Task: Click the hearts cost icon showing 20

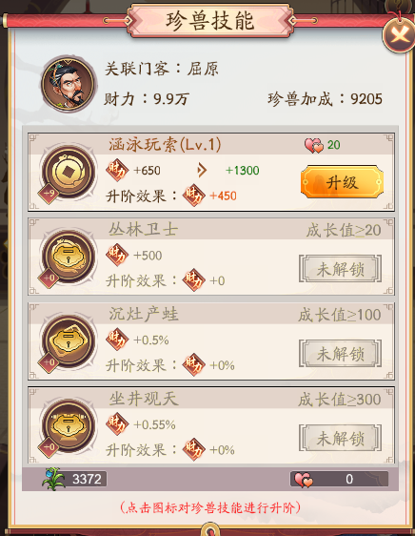Action: 314,145
